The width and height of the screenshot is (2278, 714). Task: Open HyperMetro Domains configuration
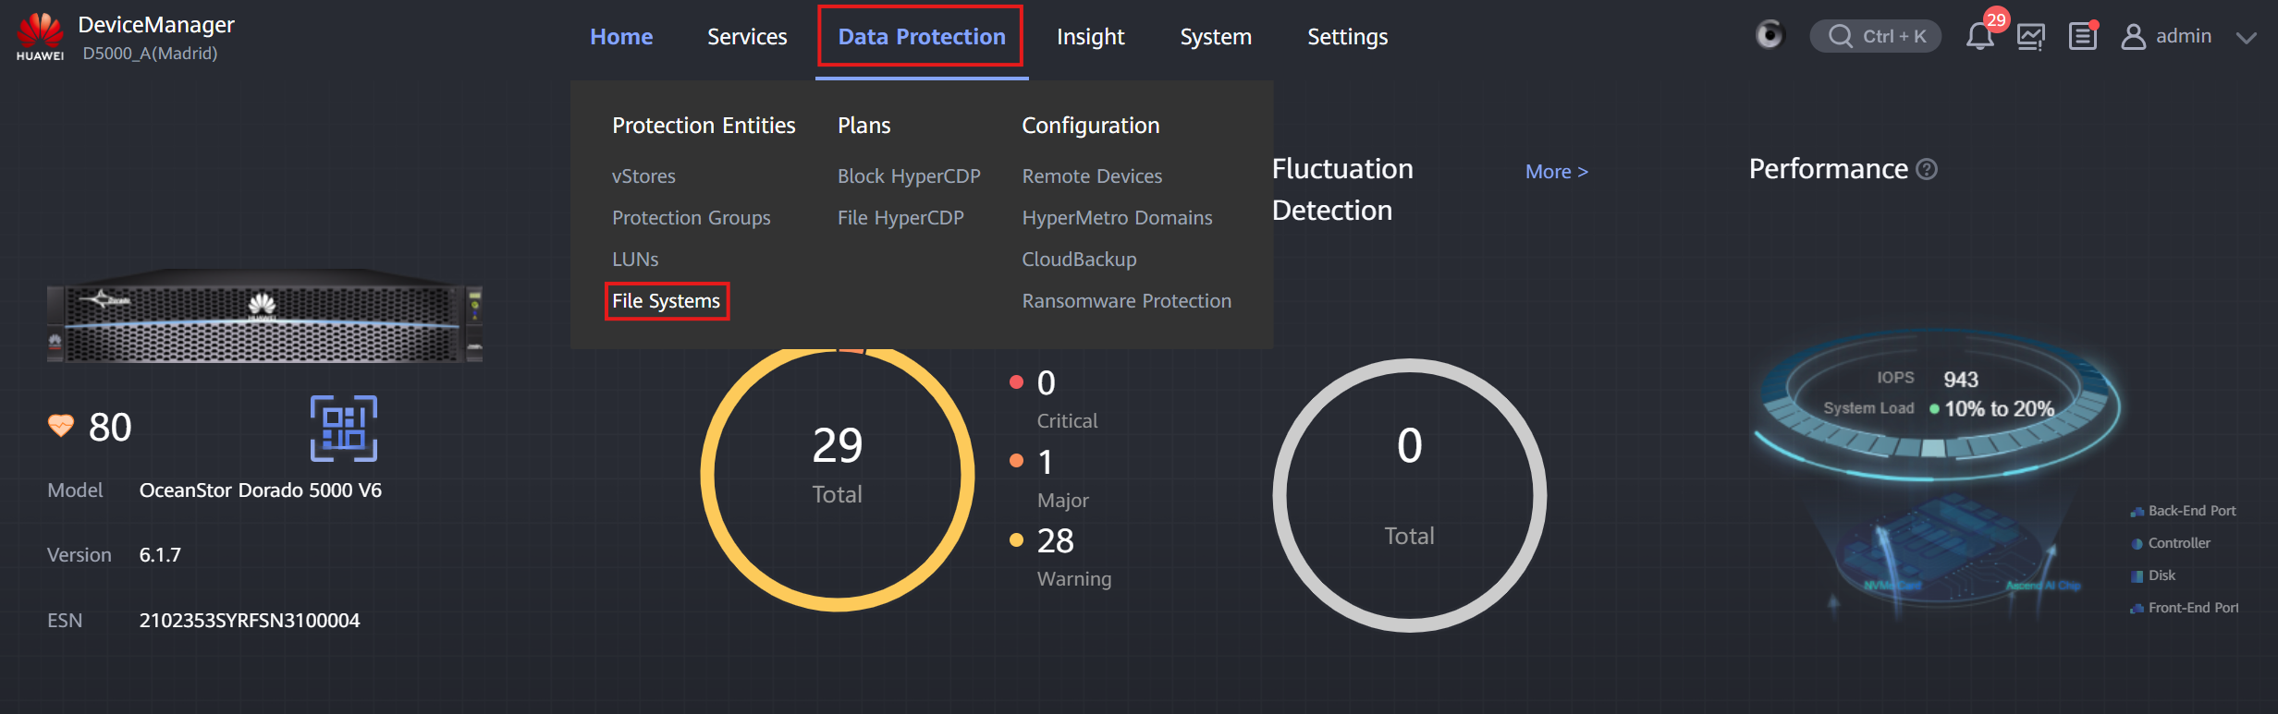tap(1117, 218)
